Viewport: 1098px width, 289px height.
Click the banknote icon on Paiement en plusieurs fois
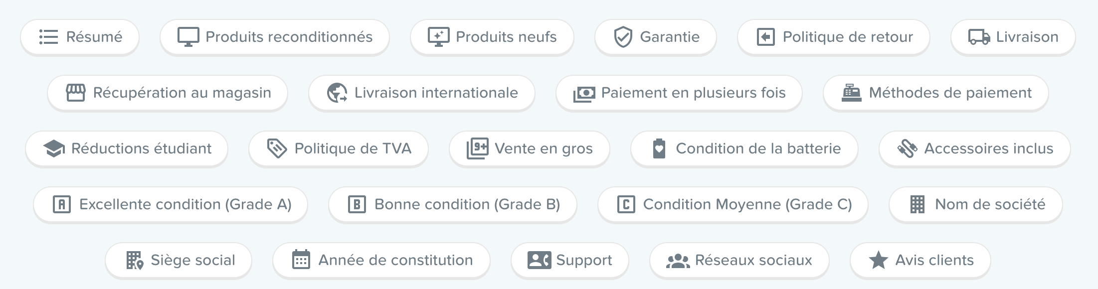(585, 93)
